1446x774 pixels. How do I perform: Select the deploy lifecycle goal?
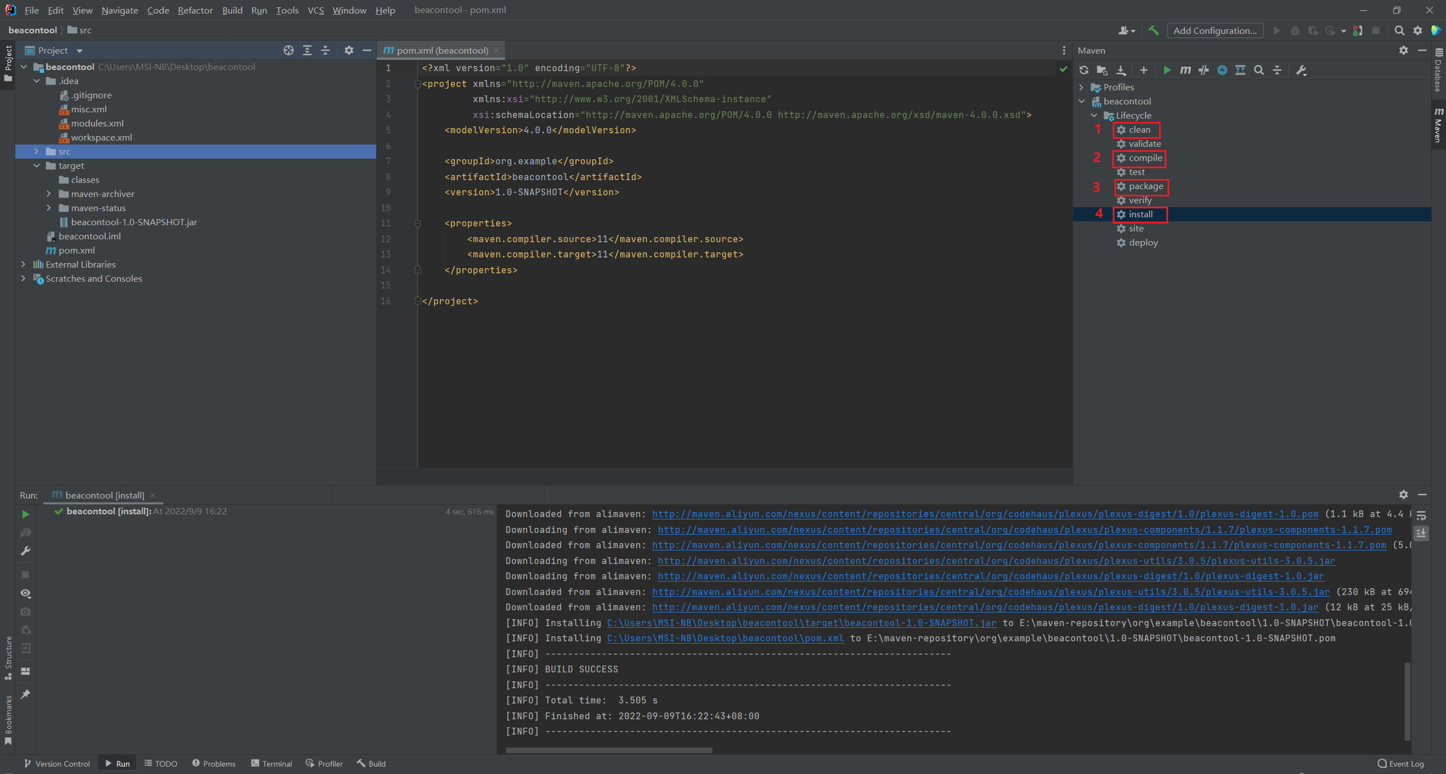click(1143, 243)
